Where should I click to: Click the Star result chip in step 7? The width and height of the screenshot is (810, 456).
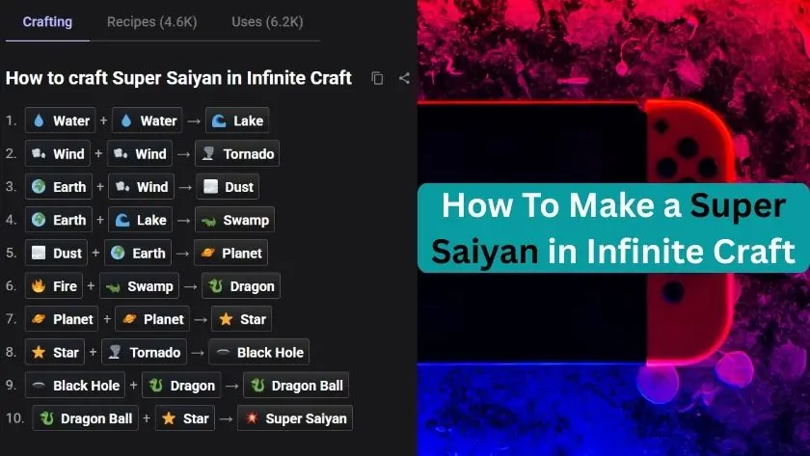tap(241, 319)
